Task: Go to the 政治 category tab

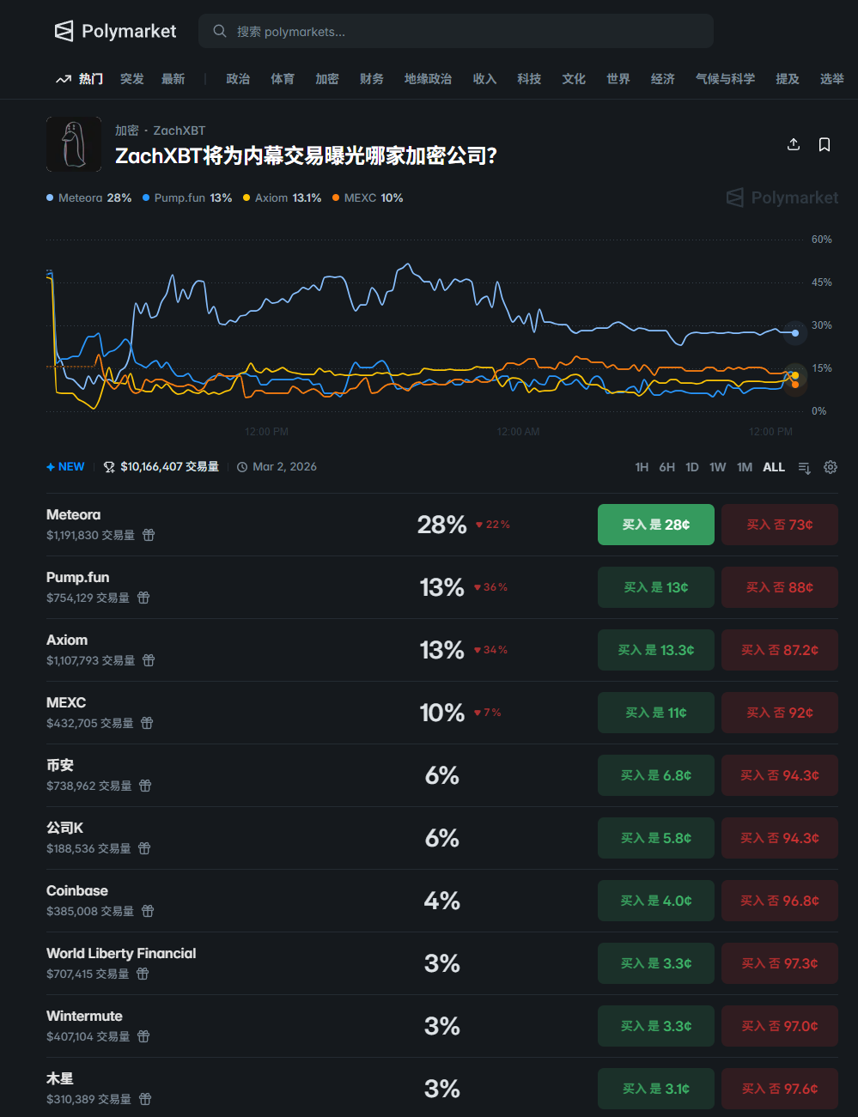Action: coord(238,79)
